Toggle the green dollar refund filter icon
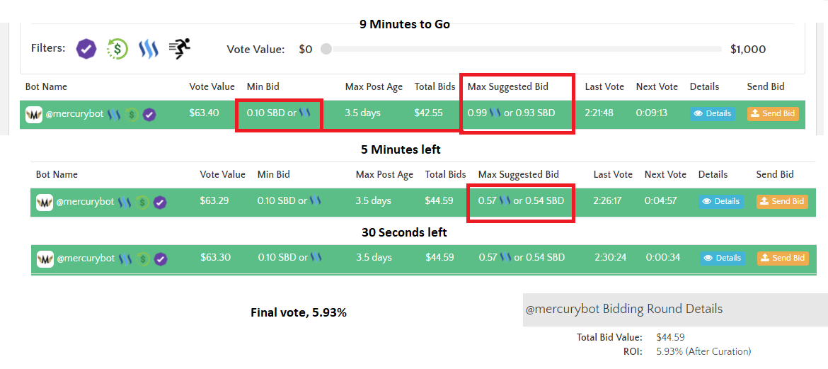The image size is (828, 369). [117, 49]
